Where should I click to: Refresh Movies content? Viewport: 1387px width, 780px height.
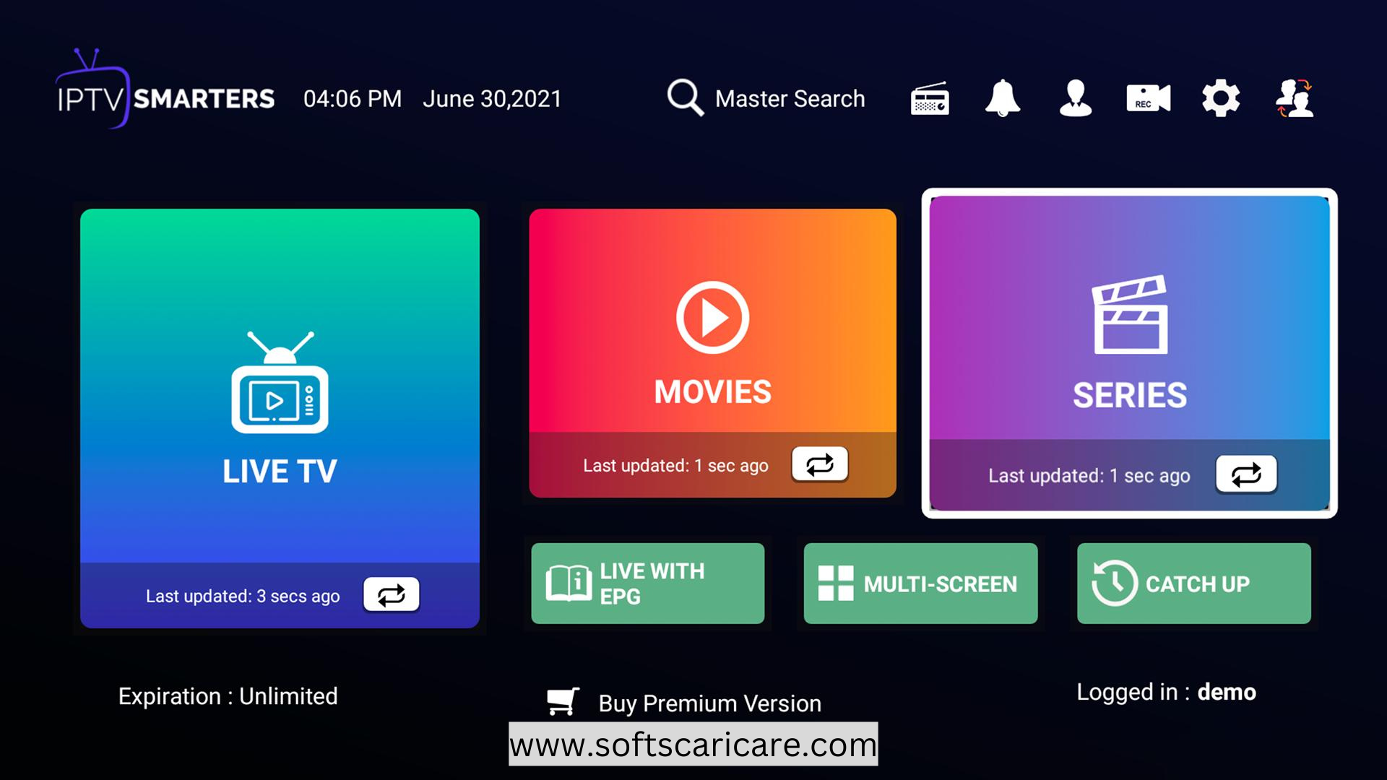818,464
